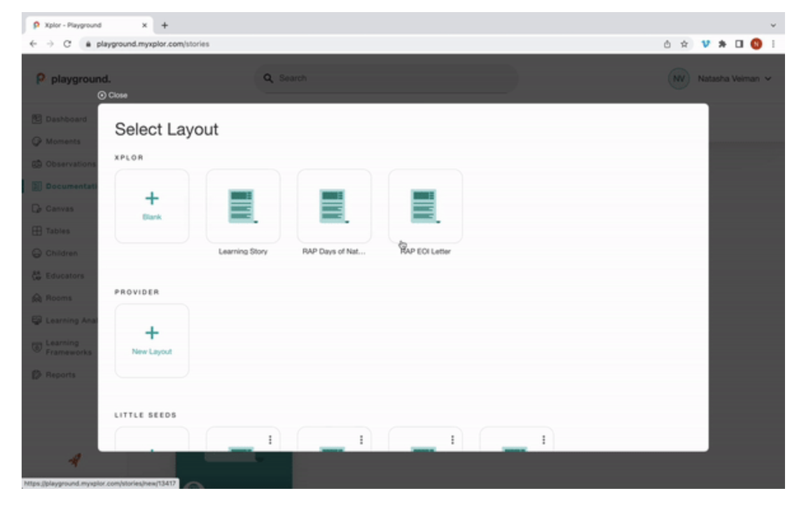Expand the tab search chevron
806x513 pixels.
click(773, 25)
